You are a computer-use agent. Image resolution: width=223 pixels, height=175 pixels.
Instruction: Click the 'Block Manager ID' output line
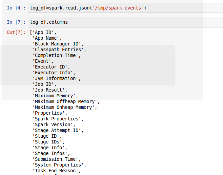[58, 44]
